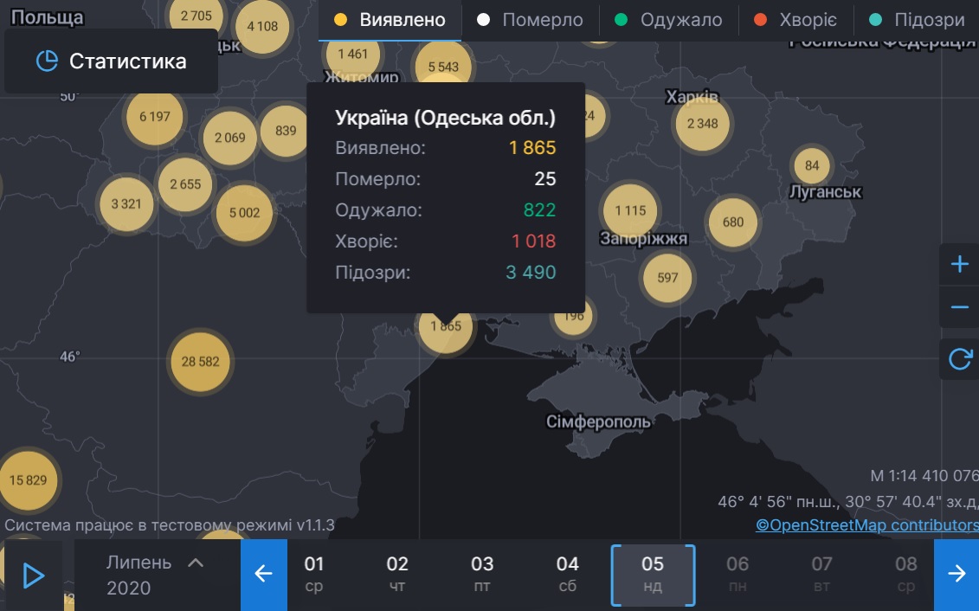
Task: Go to previous dates with left arrow
Action: 263,575
